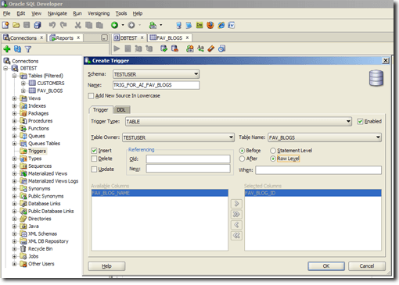This screenshot has height=285, width=399.
Task: Click the Cut scissors icon
Action: pos(77,25)
